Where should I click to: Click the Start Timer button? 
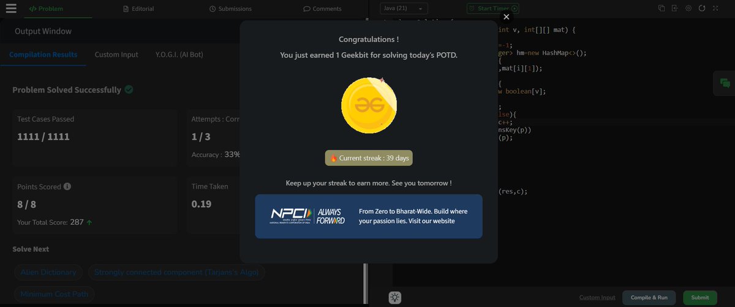coord(492,9)
